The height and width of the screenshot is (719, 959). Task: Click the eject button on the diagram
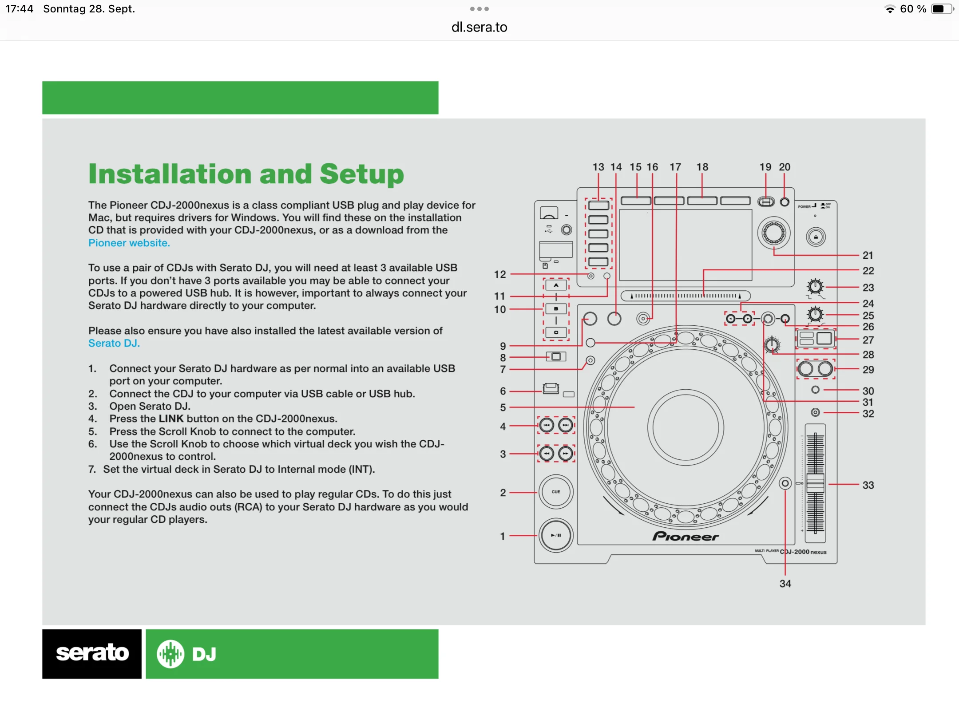click(x=816, y=237)
